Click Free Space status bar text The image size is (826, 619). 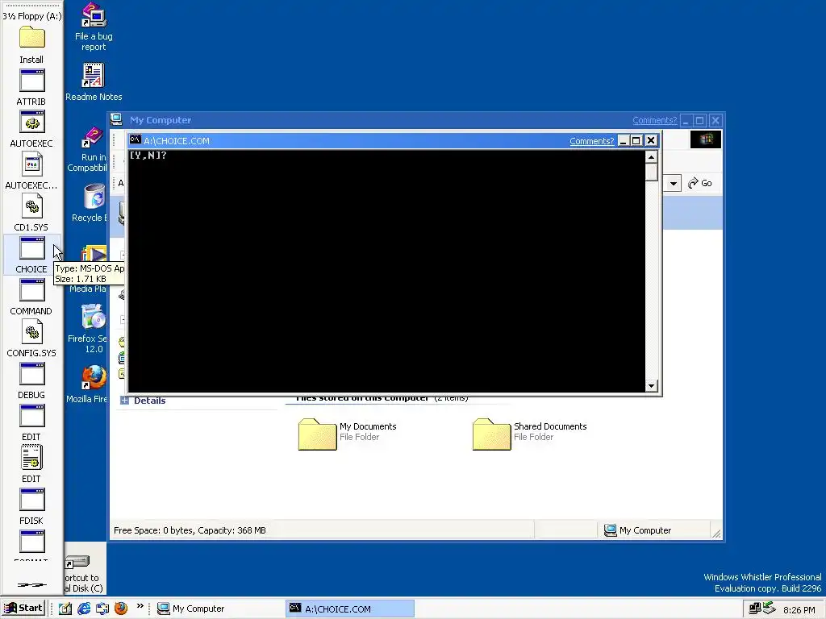tap(190, 530)
